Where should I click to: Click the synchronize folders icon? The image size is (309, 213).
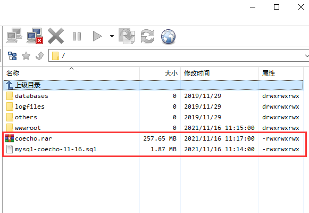(127, 36)
